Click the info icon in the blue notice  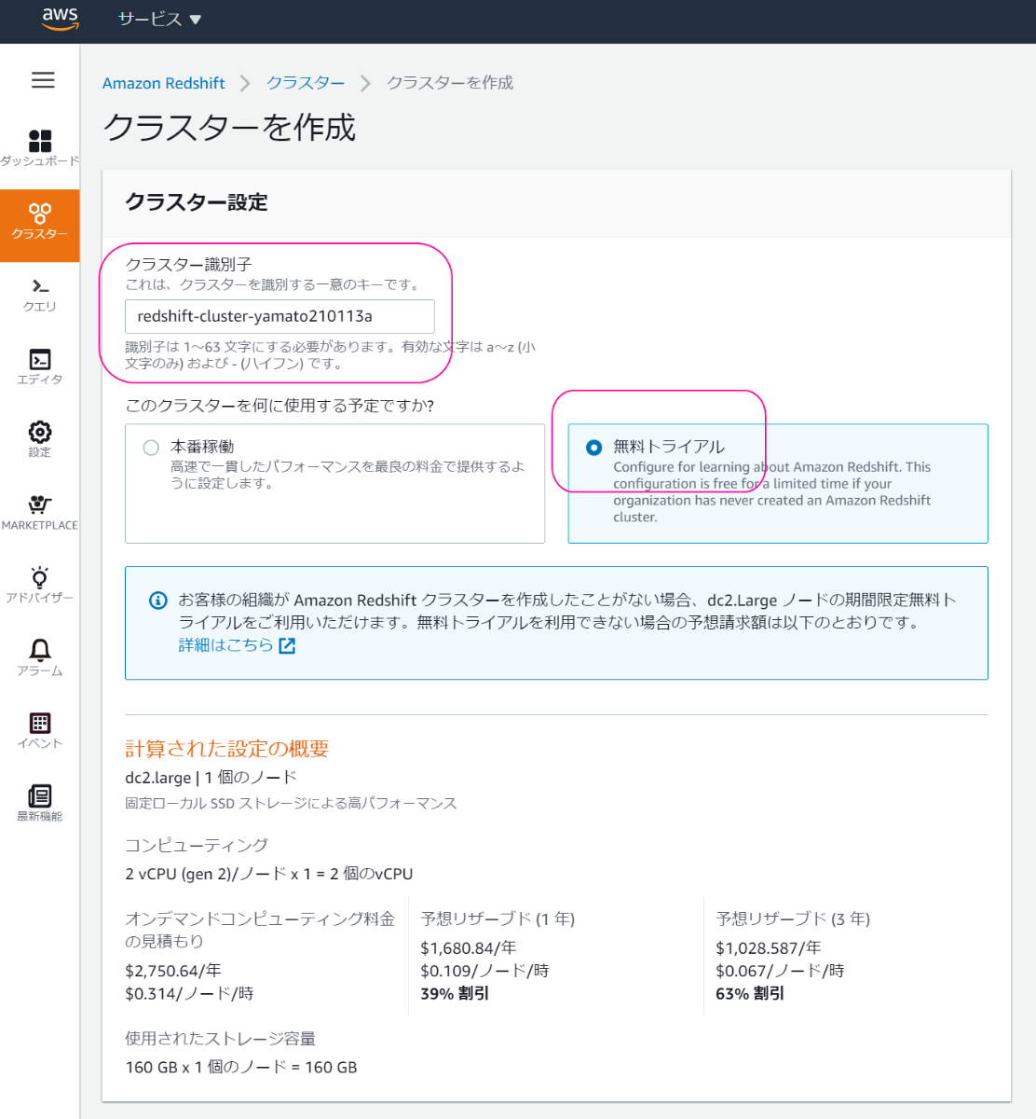click(158, 601)
